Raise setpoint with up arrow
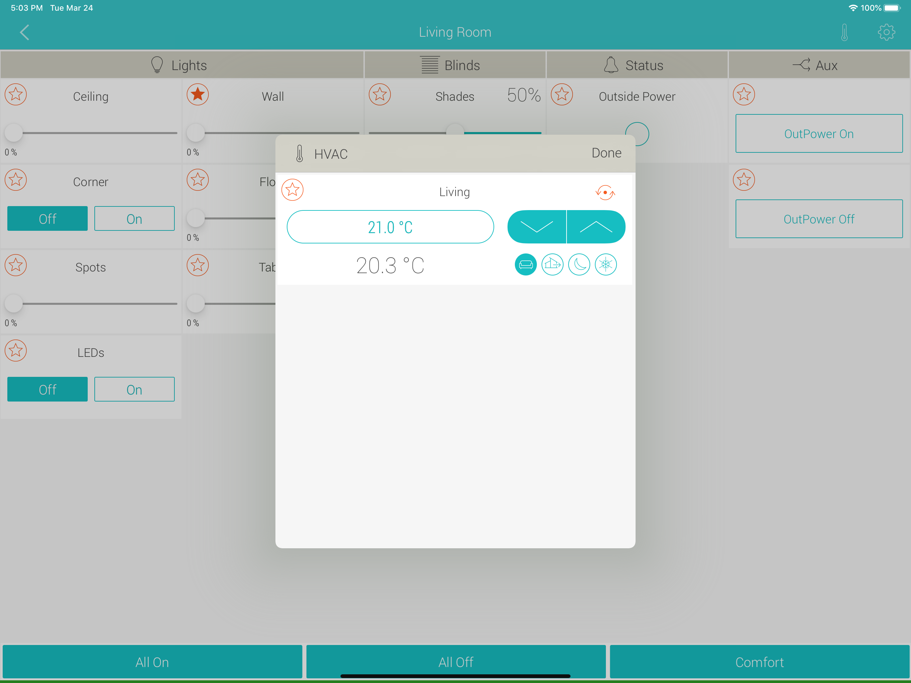Screen dimensions: 911x683 [x=596, y=226]
